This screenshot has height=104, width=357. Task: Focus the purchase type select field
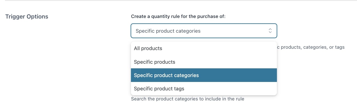(x=204, y=31)
